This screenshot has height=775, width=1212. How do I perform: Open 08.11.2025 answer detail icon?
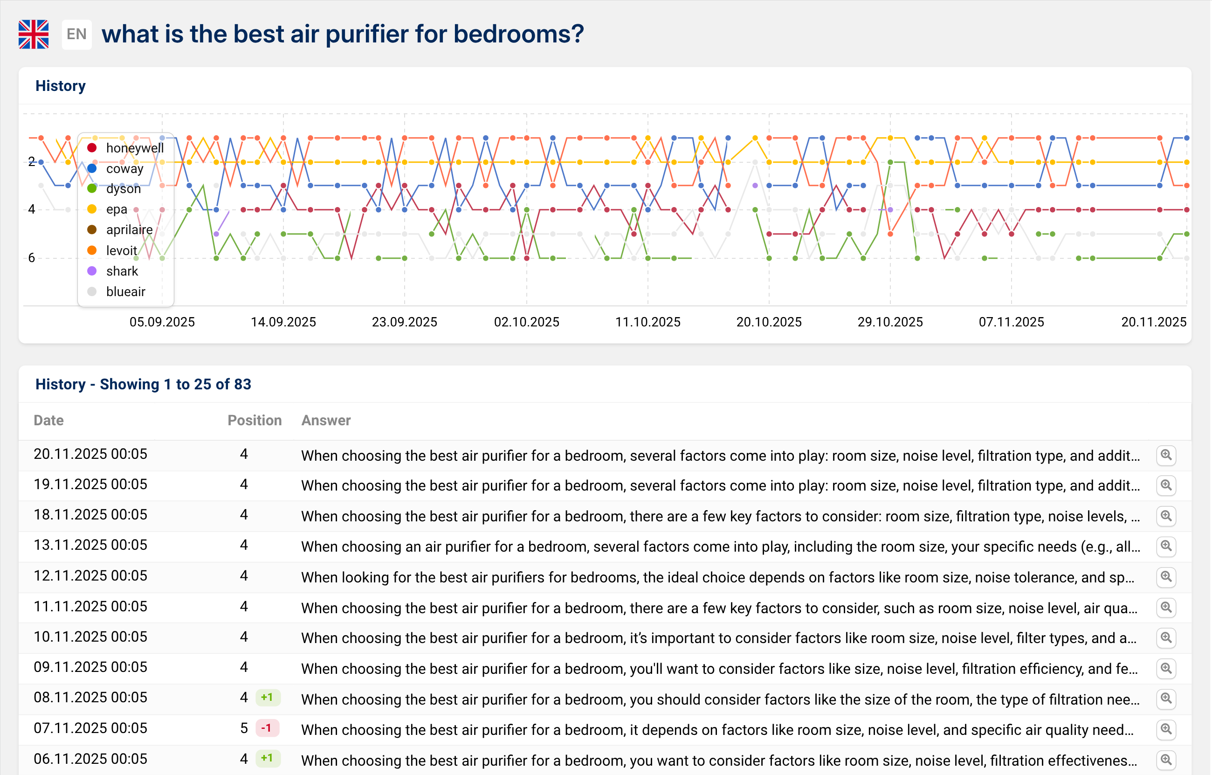coord(1165,699)
